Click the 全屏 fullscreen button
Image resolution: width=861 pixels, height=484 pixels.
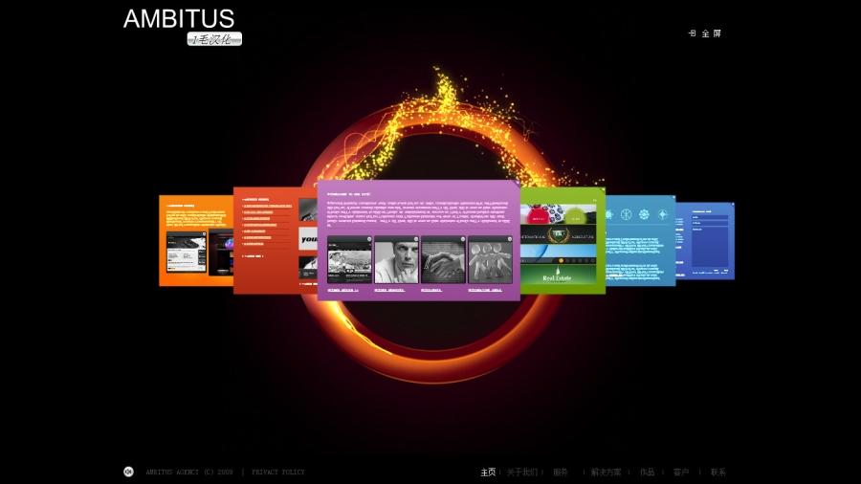point(705,33)
